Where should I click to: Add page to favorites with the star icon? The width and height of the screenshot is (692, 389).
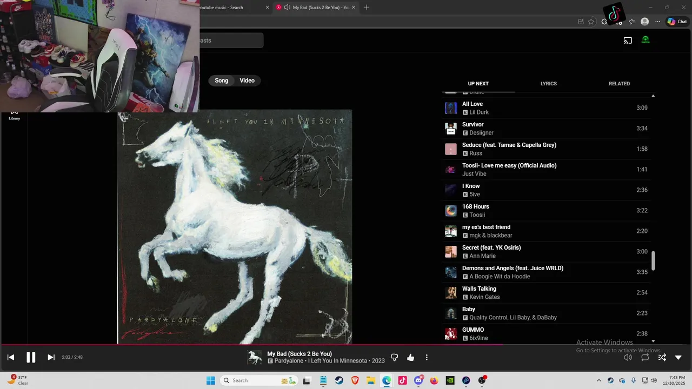coord(591,22)
